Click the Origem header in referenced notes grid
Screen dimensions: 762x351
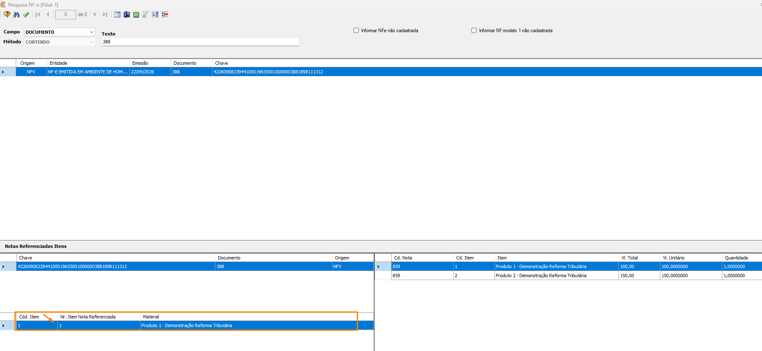[353, 258]
